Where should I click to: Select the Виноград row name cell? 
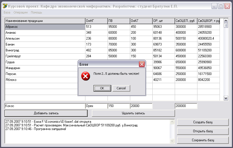[x=45, y=50]
